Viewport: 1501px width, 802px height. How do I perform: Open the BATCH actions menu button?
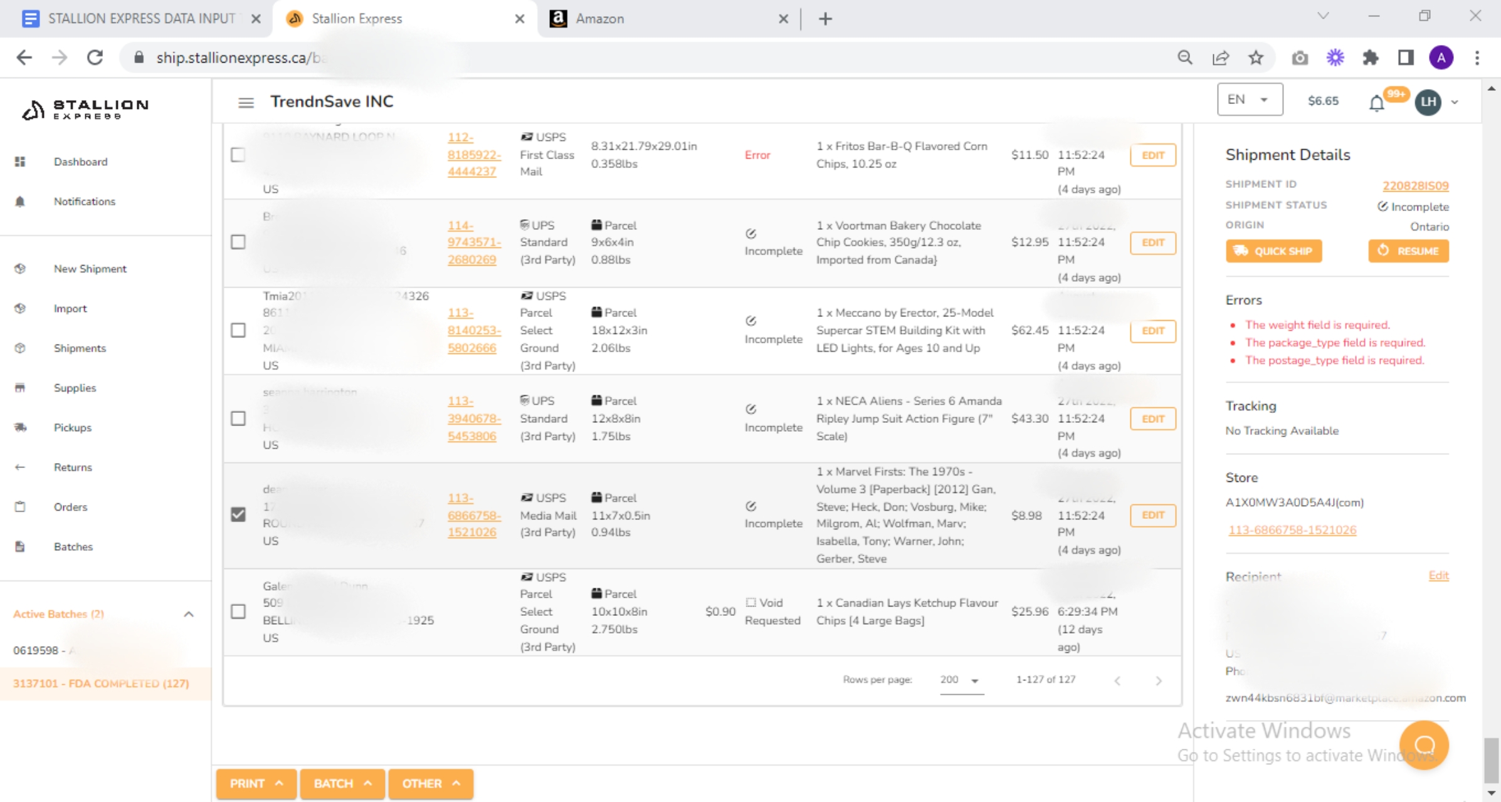pos(342,783)
